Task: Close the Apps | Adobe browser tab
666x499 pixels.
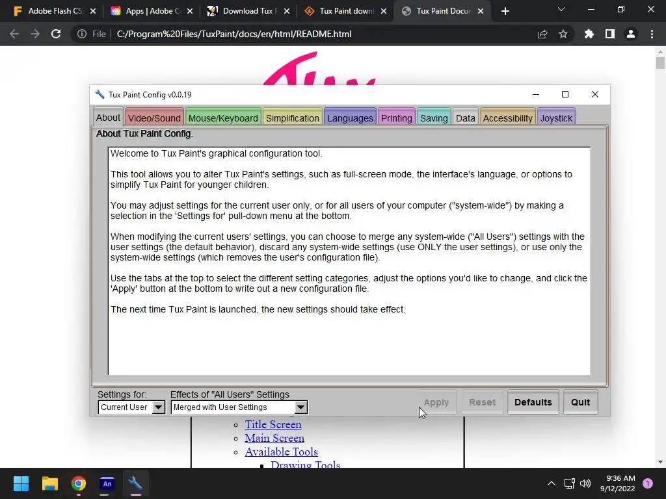Action: pos(190,11)
